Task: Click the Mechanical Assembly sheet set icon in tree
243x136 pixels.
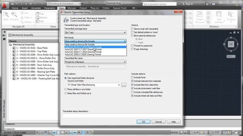Action: [11, 45]
